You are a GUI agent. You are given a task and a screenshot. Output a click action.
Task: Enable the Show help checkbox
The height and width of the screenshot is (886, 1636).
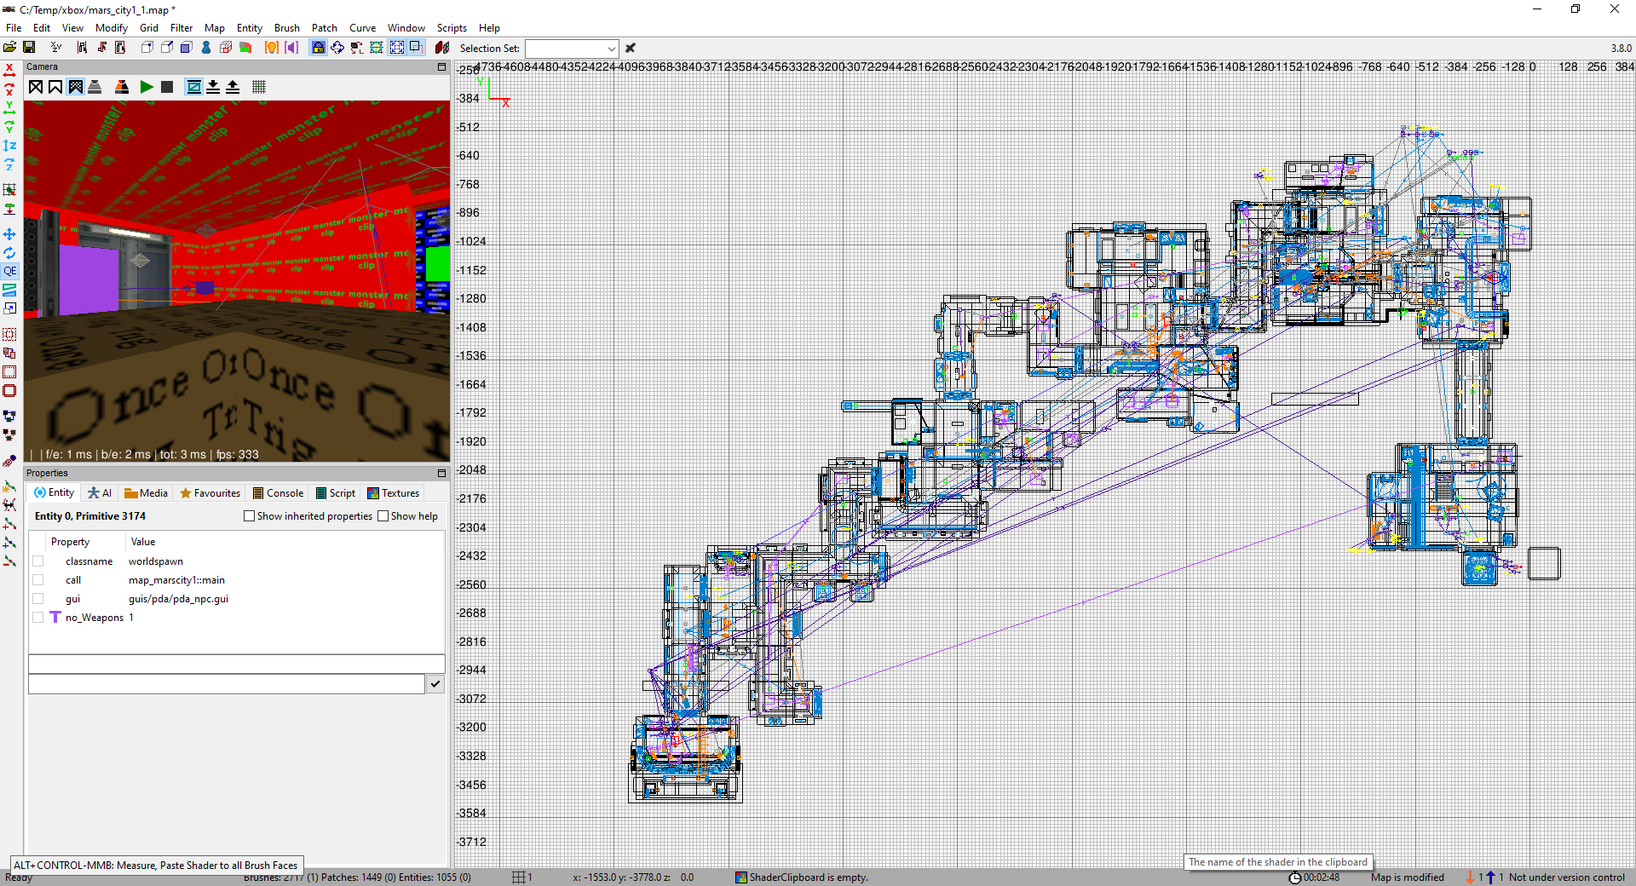(x=383, y=516)
